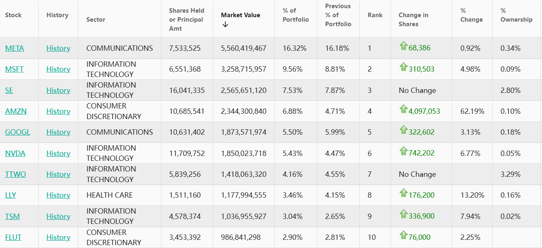Image resolution: width=542 pixels, height=248 pixels.
Task: Click the Sector column header
Action: [96, 20]
